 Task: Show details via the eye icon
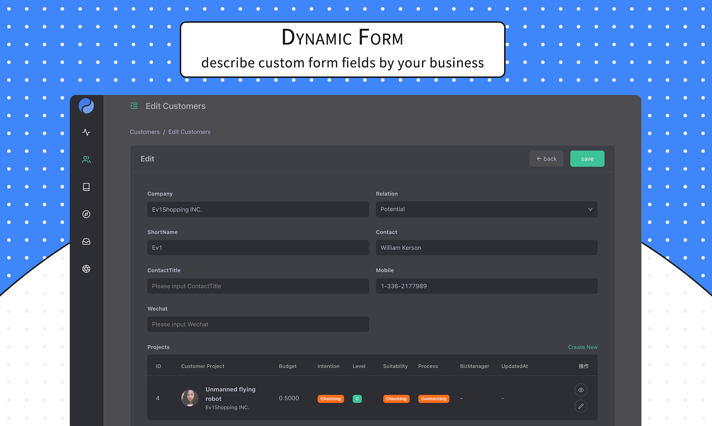pos(581,390)
